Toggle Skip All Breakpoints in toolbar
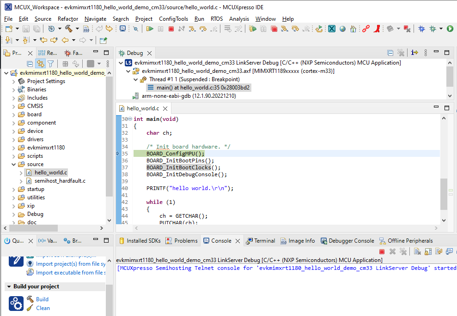 coord(135,29)
